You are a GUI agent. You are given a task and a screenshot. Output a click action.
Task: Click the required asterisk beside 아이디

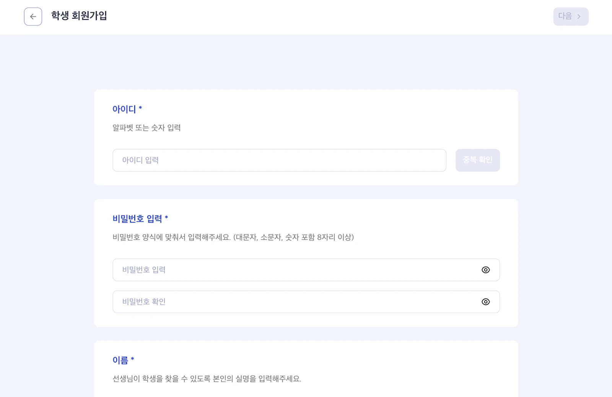[140, 108]
